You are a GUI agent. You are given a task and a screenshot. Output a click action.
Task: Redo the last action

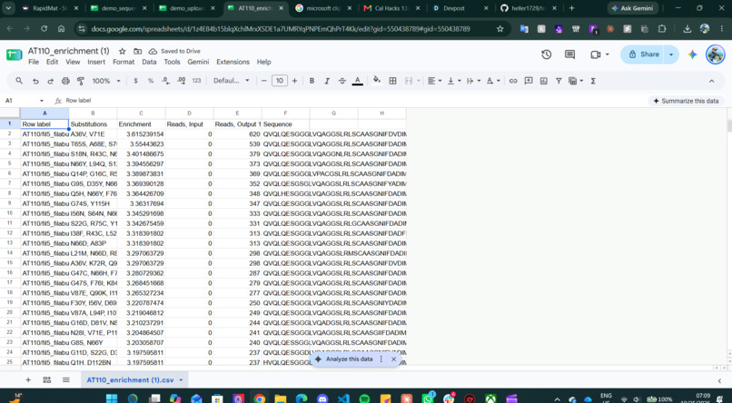coord(51,81)
